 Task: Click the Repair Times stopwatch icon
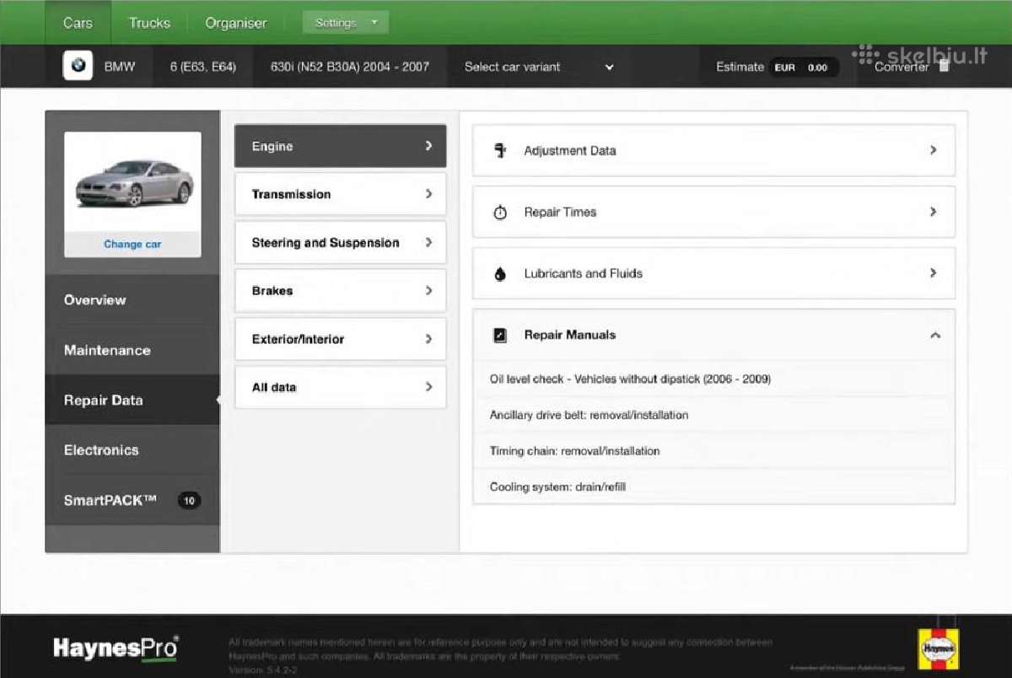click(x=500, y=213)
